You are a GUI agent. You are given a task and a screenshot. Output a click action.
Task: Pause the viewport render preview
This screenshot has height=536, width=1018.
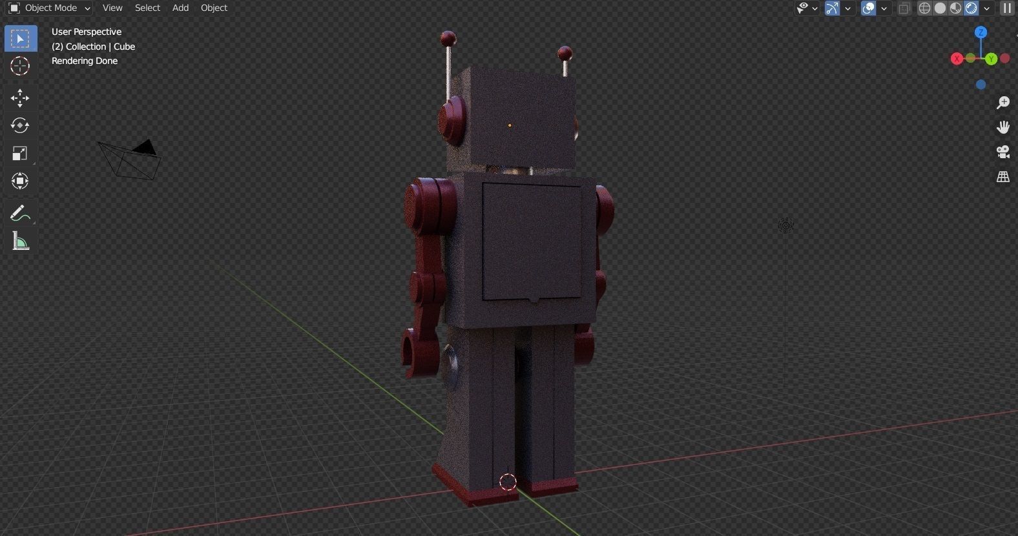coord(1007,8)
